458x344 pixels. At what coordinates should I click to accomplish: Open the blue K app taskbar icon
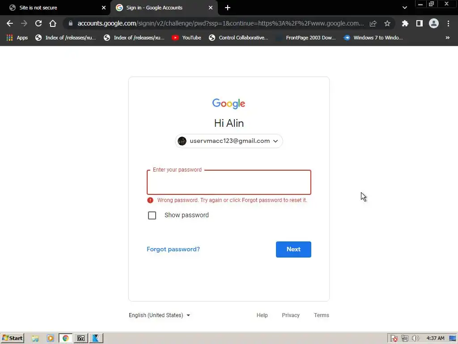(x=96, y=338)
